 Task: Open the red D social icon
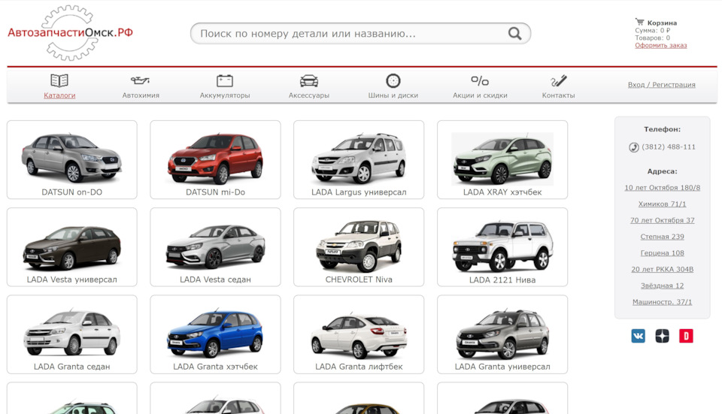(686, 336)
